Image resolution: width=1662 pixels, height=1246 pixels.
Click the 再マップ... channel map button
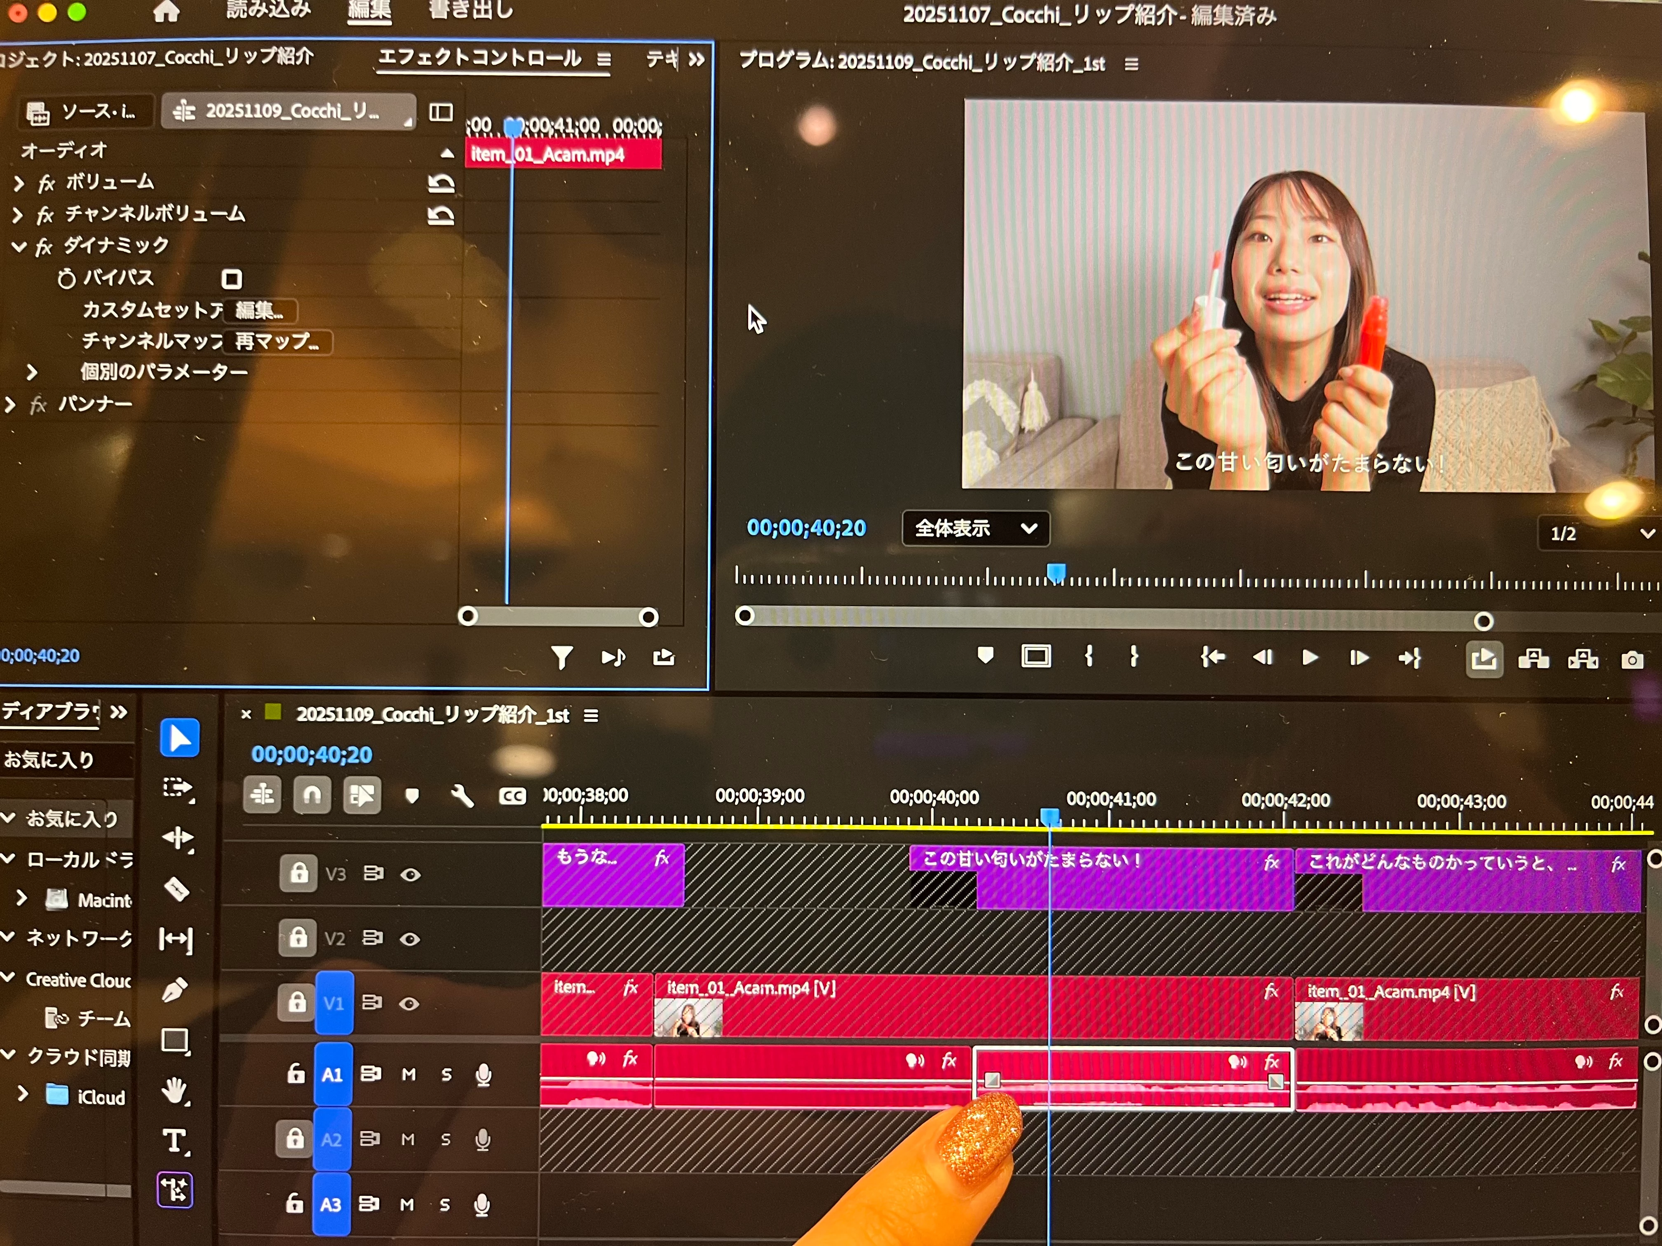point(277,342)
